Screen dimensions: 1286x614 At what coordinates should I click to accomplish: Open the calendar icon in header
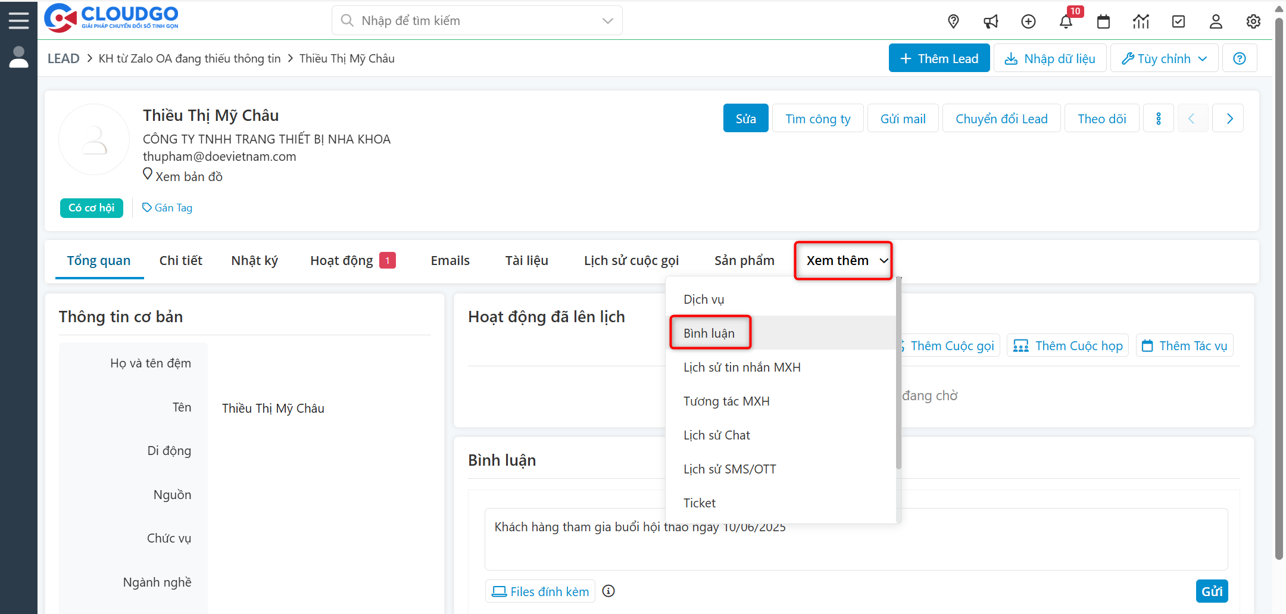[1103, 21]
